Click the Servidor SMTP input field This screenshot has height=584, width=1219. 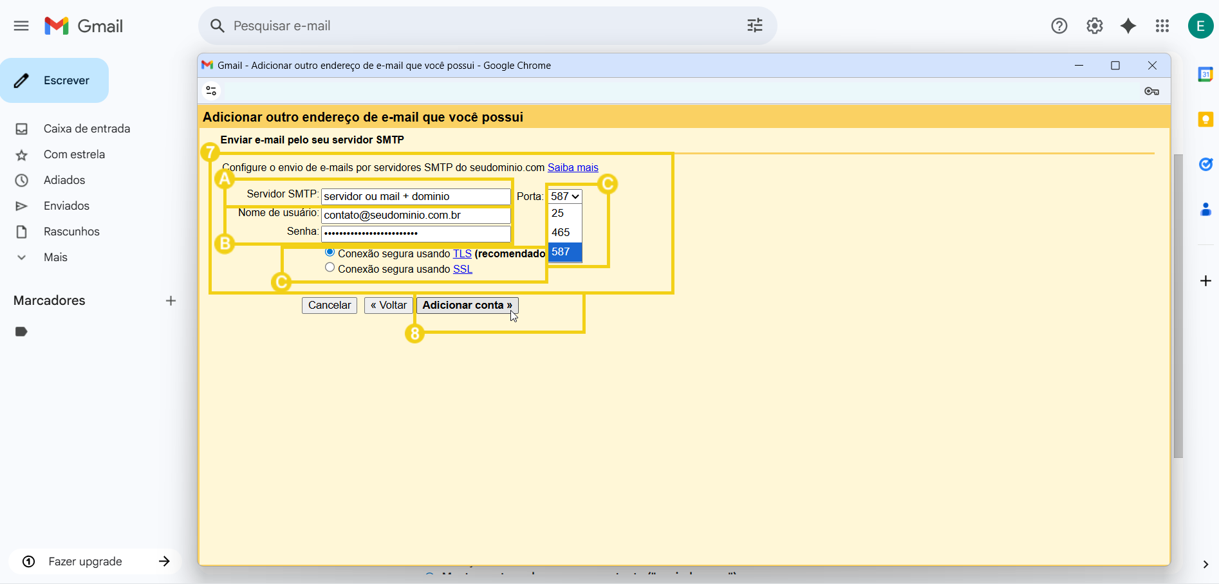point(416,196)
